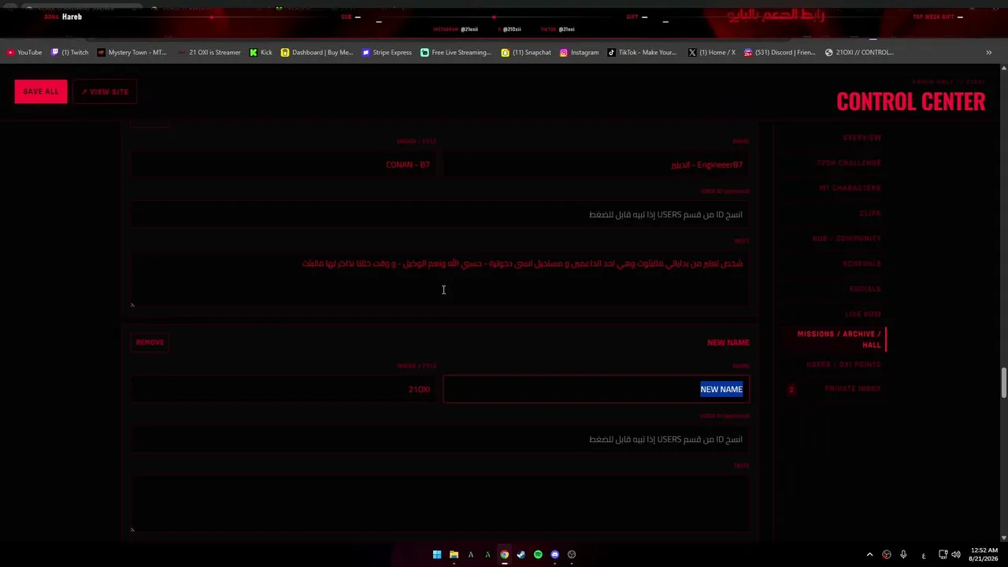
Task: Click the first entry's Arabic note textarea
Action: [440, 279]
